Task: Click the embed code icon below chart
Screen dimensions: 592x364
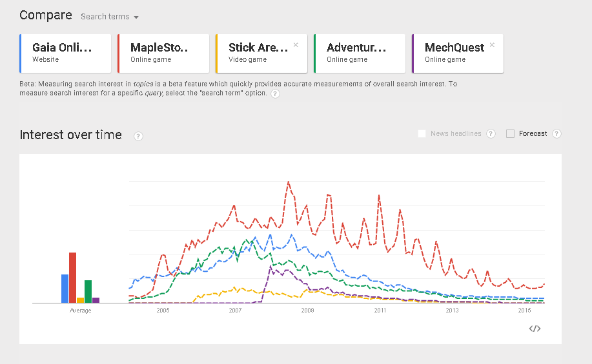Action: coord(535,329)
